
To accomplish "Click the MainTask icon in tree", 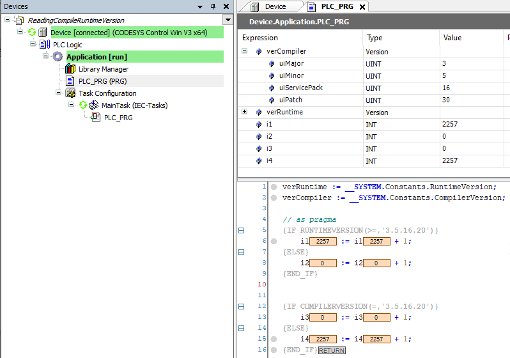I will pos(93,105).
